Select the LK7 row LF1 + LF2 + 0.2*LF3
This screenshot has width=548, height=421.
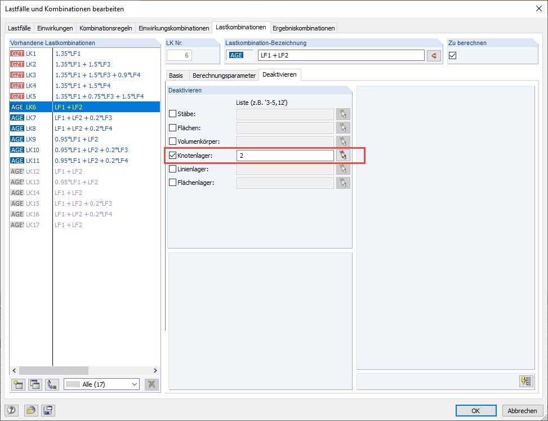[x=85, y=118]
